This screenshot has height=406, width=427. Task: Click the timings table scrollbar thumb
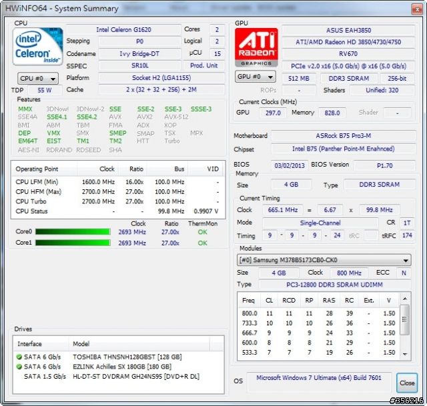coord(405,319)
